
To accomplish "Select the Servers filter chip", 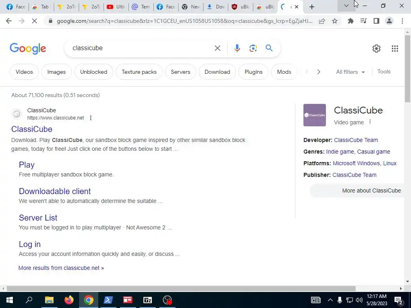I will pos(180,72).
